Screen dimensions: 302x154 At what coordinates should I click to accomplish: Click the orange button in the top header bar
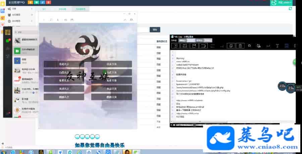[30, 2]
